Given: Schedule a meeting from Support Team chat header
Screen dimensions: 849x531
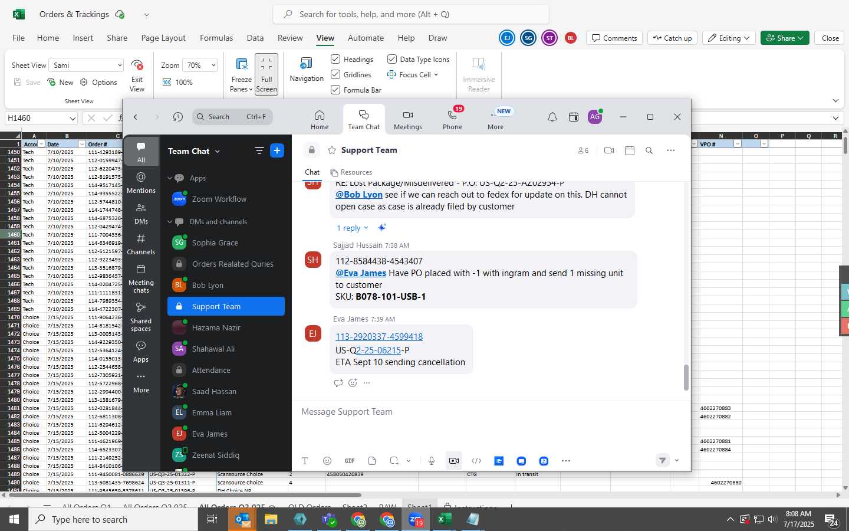Looking at the screenshot, I should tap(629, 150).
